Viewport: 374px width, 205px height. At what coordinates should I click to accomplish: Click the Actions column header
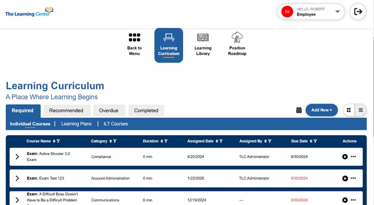(350, 141)
